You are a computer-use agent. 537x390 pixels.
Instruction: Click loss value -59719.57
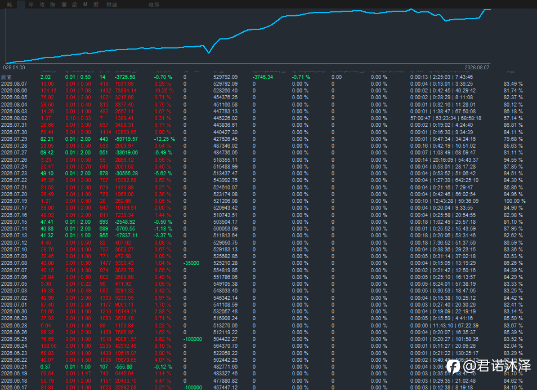pyautogui.click(x=127, y=139)
